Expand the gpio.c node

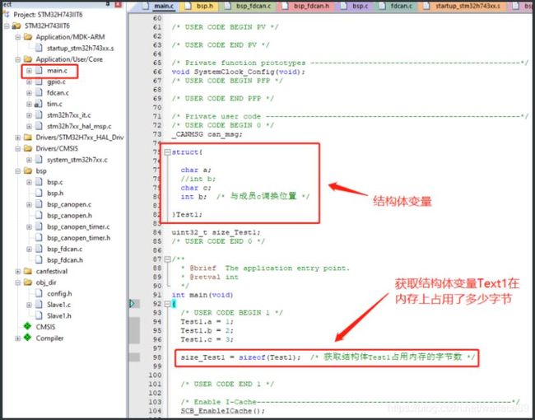pyautogui.click(x=29, y=82)
